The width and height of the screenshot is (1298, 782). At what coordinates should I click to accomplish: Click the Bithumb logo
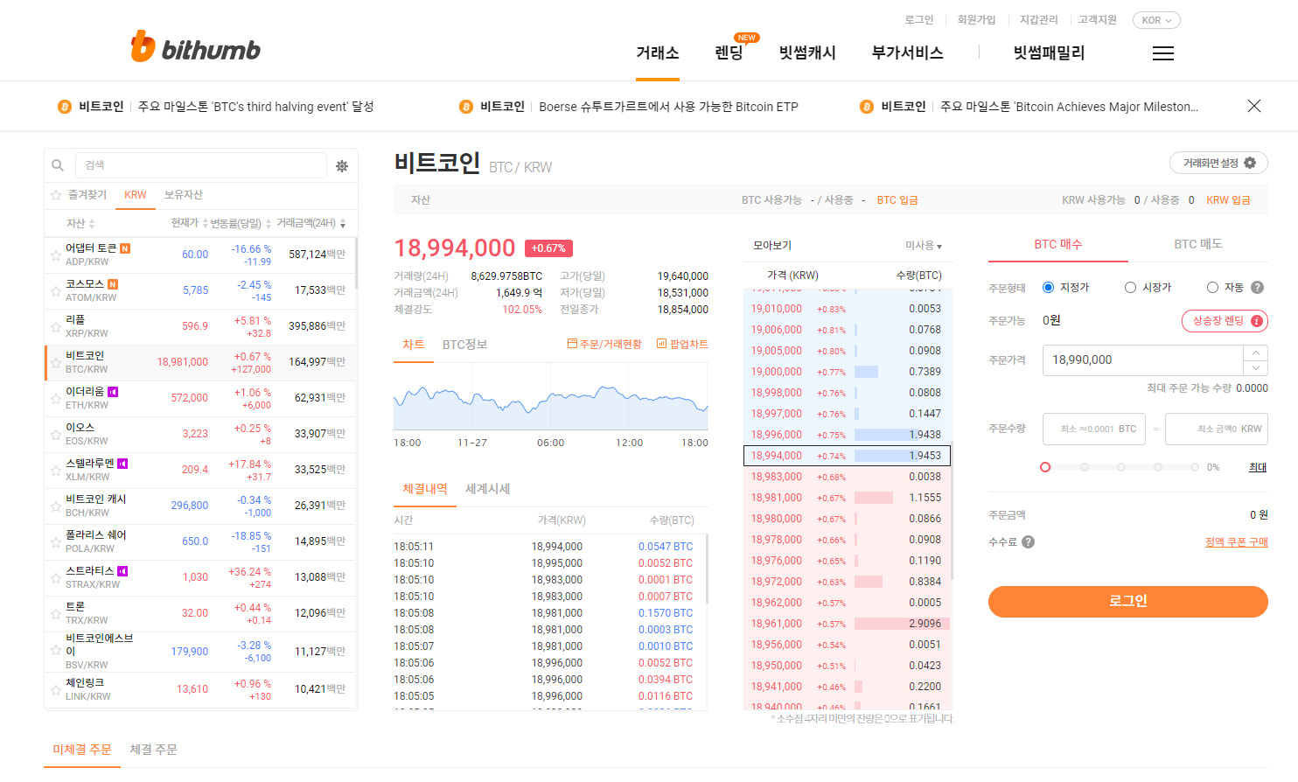[x=195, y=47]
